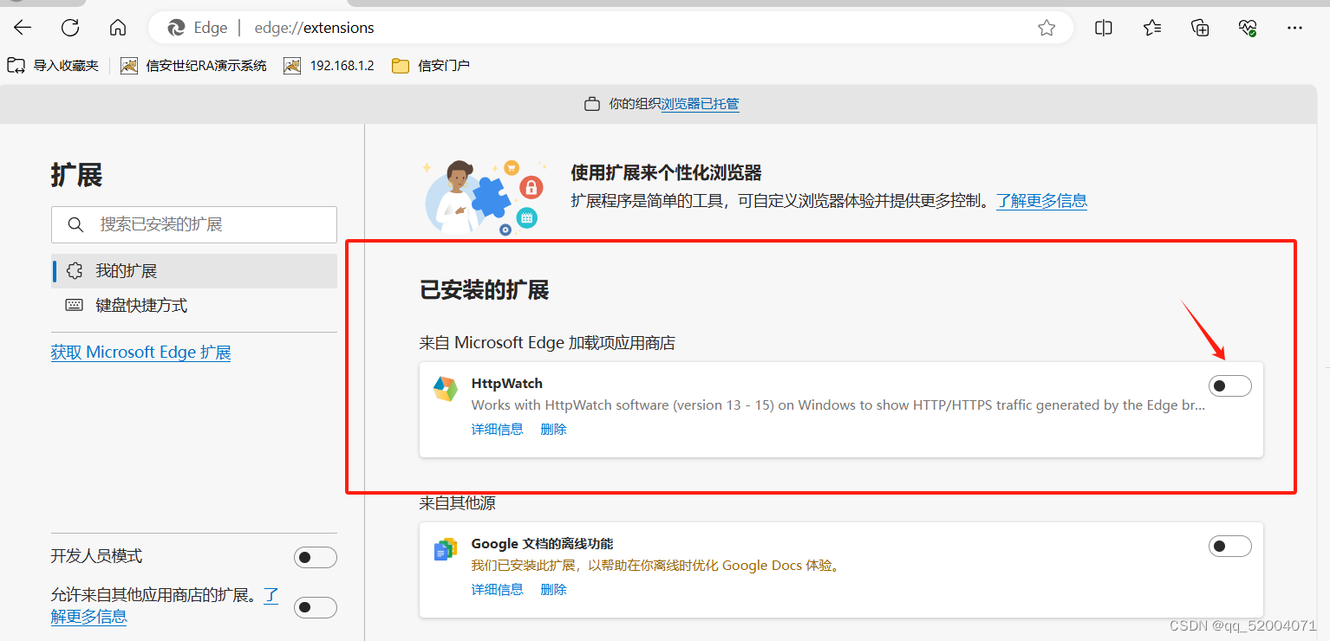Open the Edge settings and more menu
The width and height of the screenshot is (1330, 641).
(1295, 28)
